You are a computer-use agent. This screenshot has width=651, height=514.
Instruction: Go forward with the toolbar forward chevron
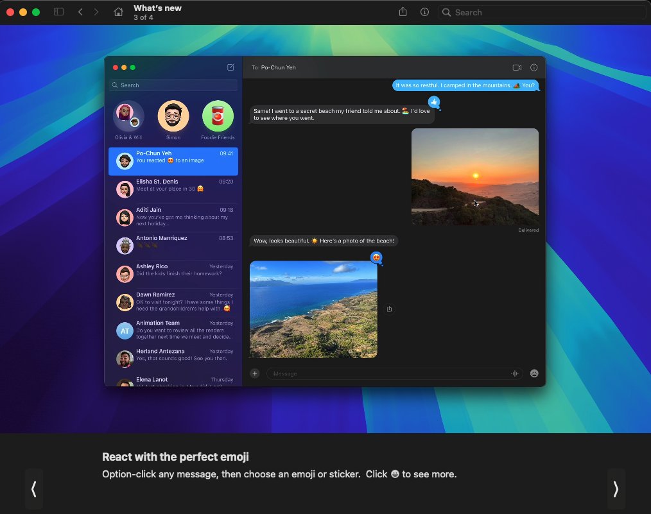click(96, 12)
